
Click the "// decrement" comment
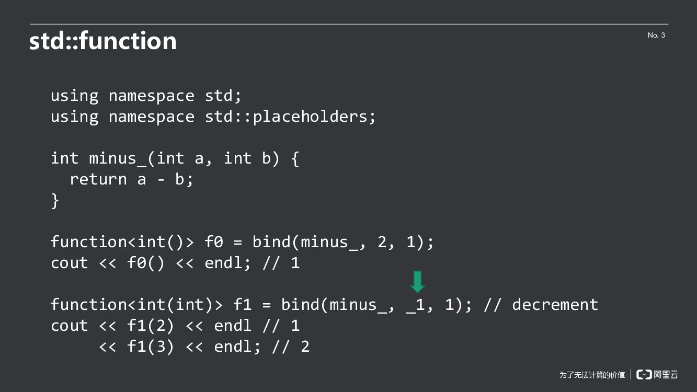point(541,305)
